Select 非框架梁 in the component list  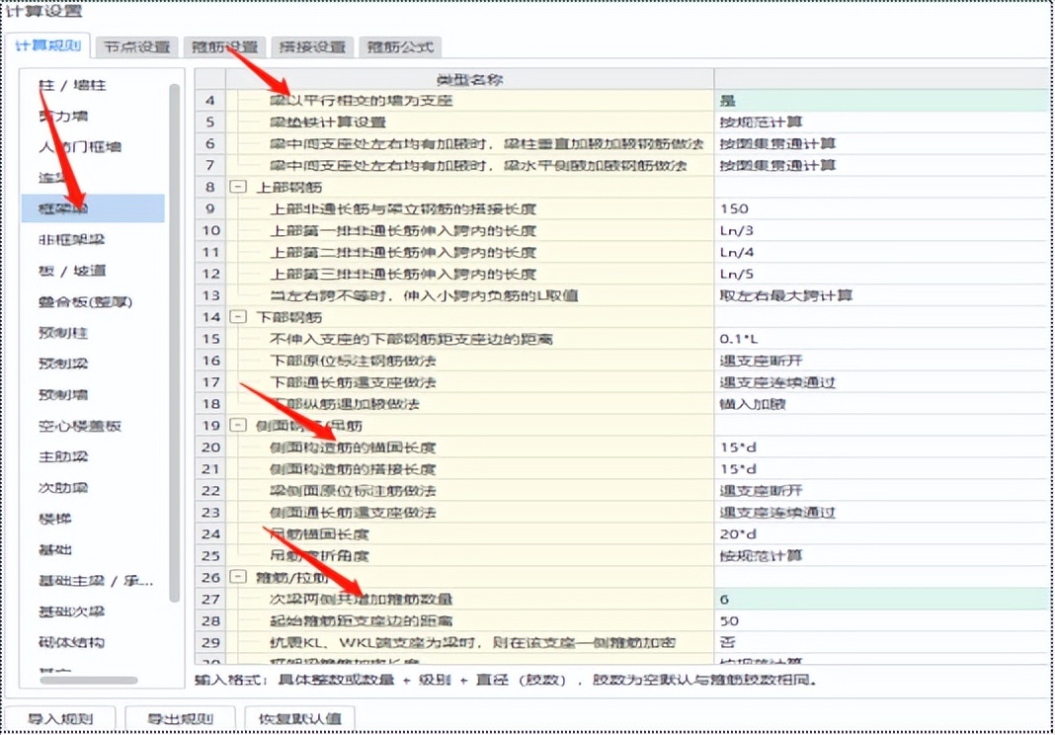click(x=71, y=240)
